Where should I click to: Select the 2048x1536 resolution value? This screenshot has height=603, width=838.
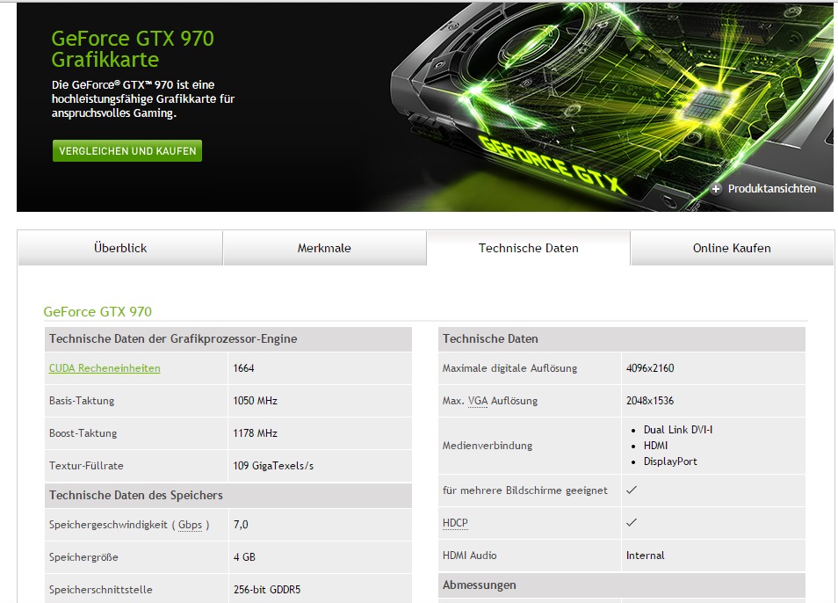[650, 401]
